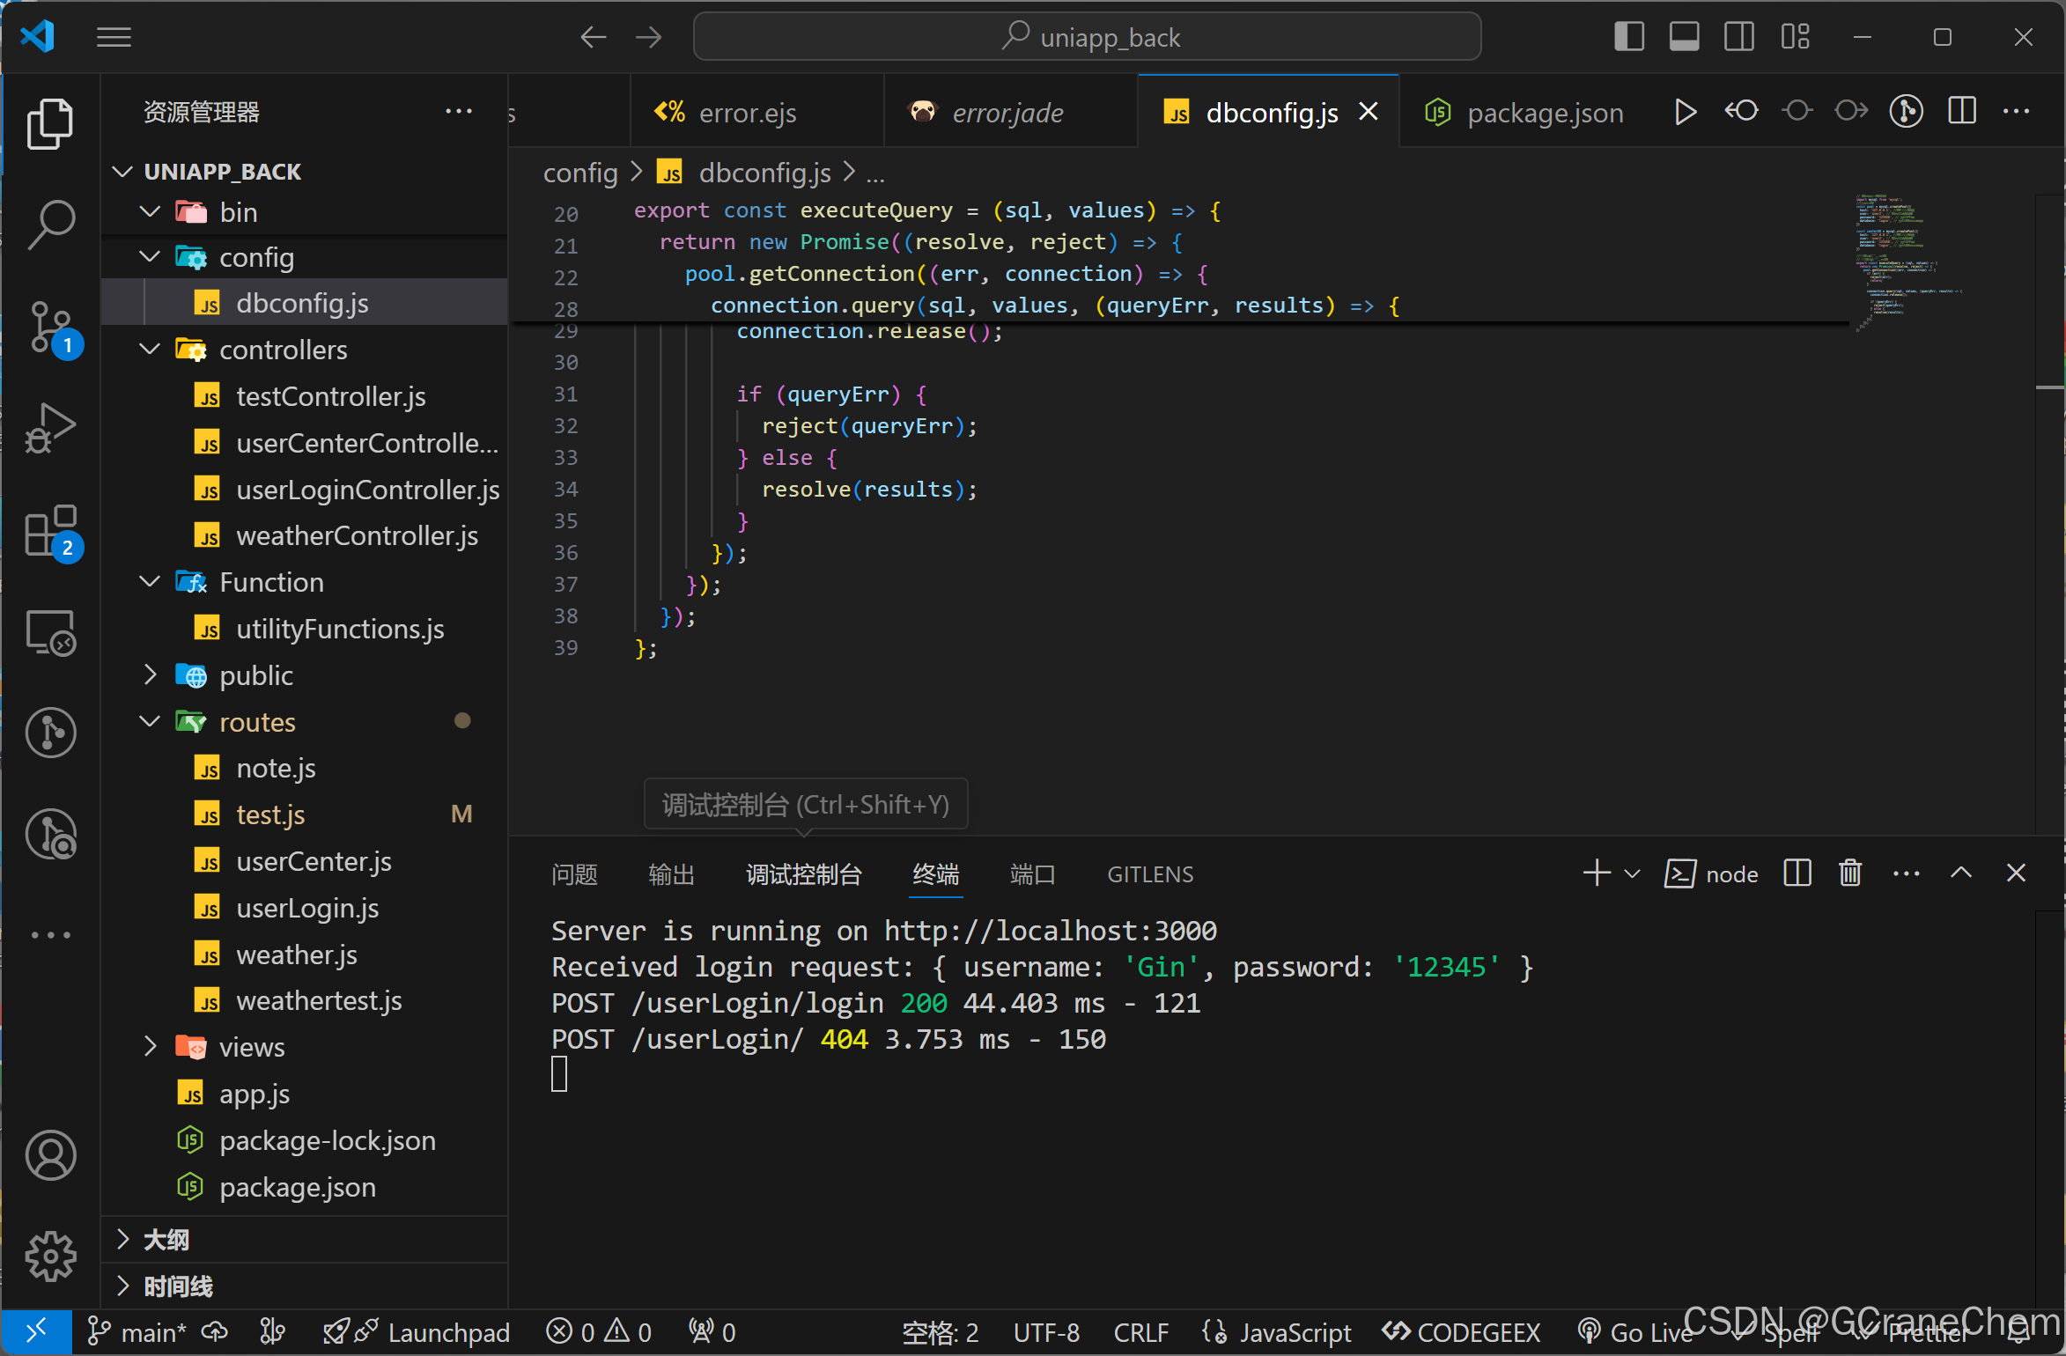This screenshot has height=1356, width=2066.
Task: Collapse the controllers folder
Action: (x=151, y=350)
